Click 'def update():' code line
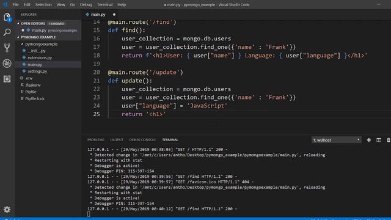Image resolution: width=391 pixels, height=220 pixels. coord(130,81)
